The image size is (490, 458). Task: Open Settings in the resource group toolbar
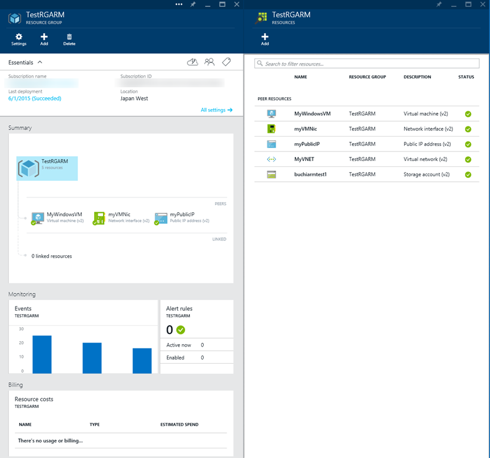(18, 39)
